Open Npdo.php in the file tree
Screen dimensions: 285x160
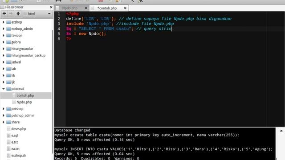click(x=24, y=102)
